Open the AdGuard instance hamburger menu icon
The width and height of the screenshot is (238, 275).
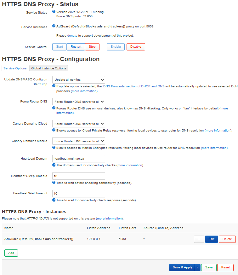[199, 239]
